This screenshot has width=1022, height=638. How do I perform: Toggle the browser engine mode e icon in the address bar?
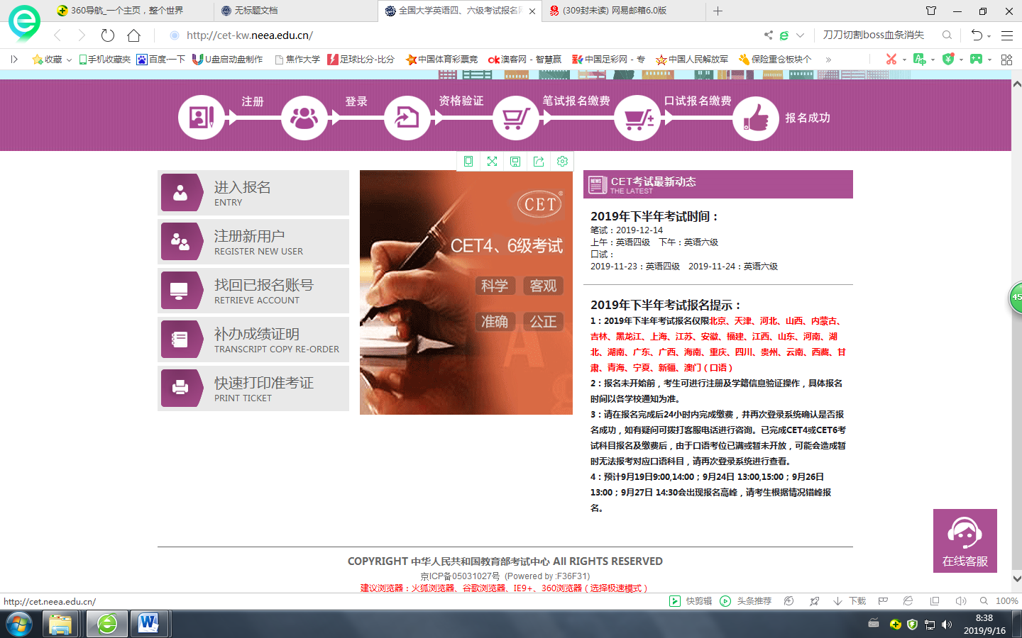[784, 35]
